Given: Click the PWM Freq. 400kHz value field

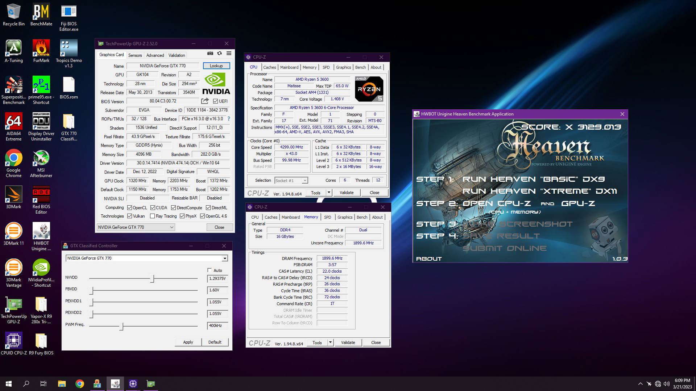Looking at the screenshot, I should point(217,325).
